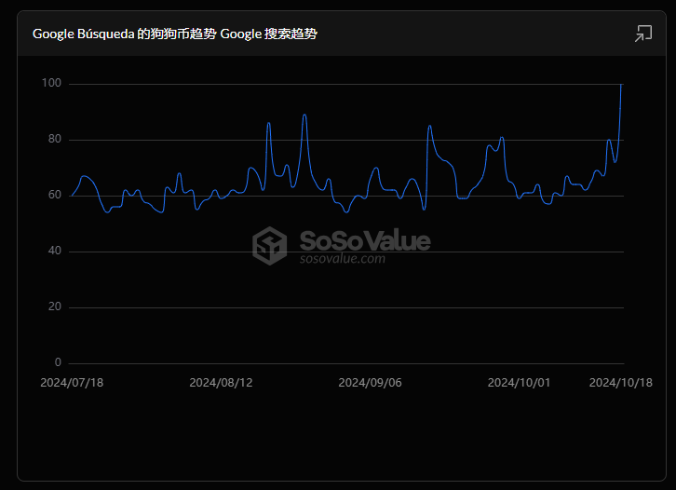Viewport: 676px width, 490px height.
Task: Click the final peak reaching 100 on trend line
Action: tap(621, 85)
